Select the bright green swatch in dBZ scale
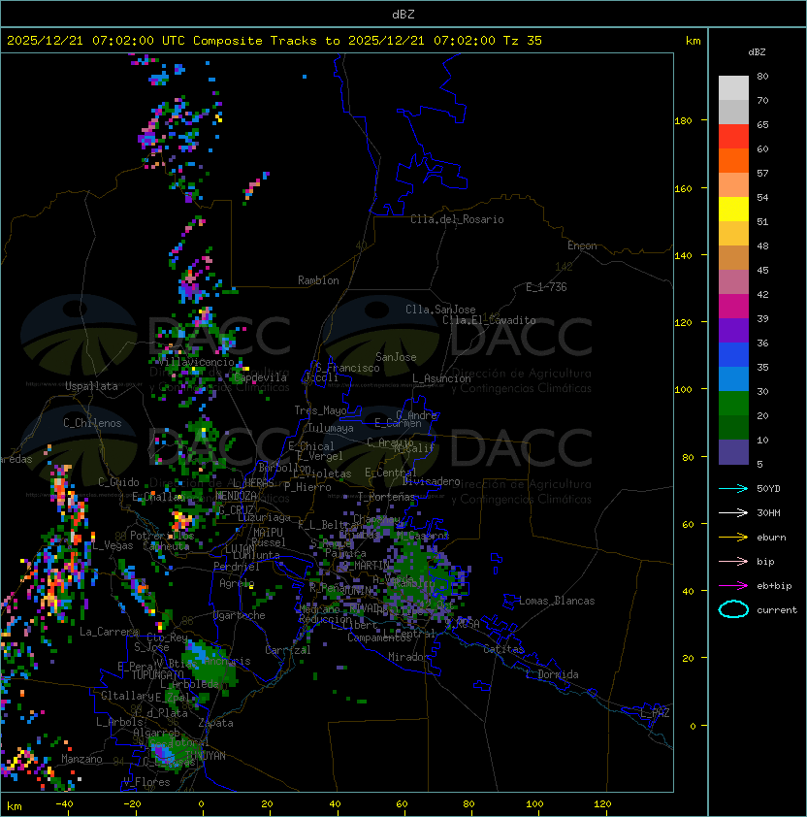 tap(733, 404)
